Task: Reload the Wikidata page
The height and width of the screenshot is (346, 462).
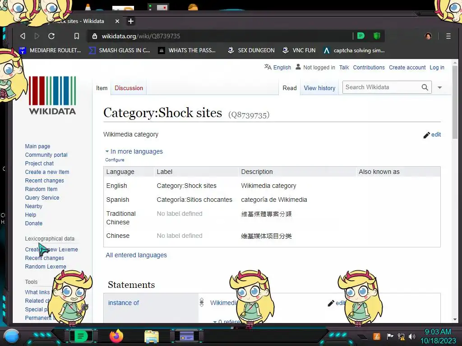Action: (x=51, y=36)
